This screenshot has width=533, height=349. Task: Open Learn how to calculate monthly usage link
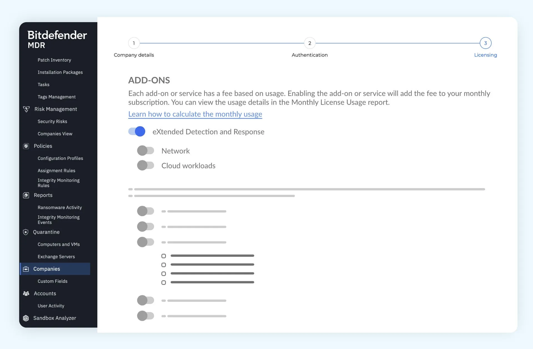195,114
